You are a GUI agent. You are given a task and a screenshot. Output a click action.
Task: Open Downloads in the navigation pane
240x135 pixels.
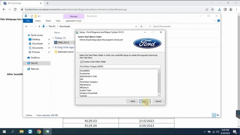[37, 43]
